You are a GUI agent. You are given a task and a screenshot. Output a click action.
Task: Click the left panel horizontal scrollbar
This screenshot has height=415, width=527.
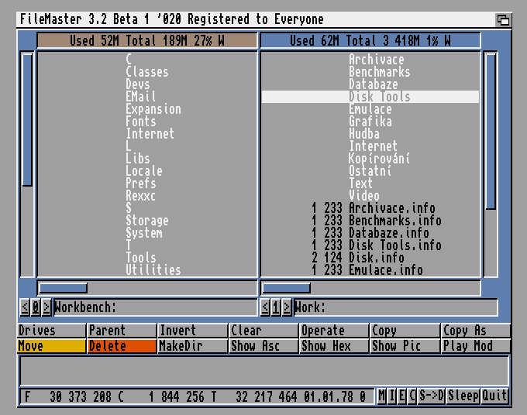coord(64,288)
